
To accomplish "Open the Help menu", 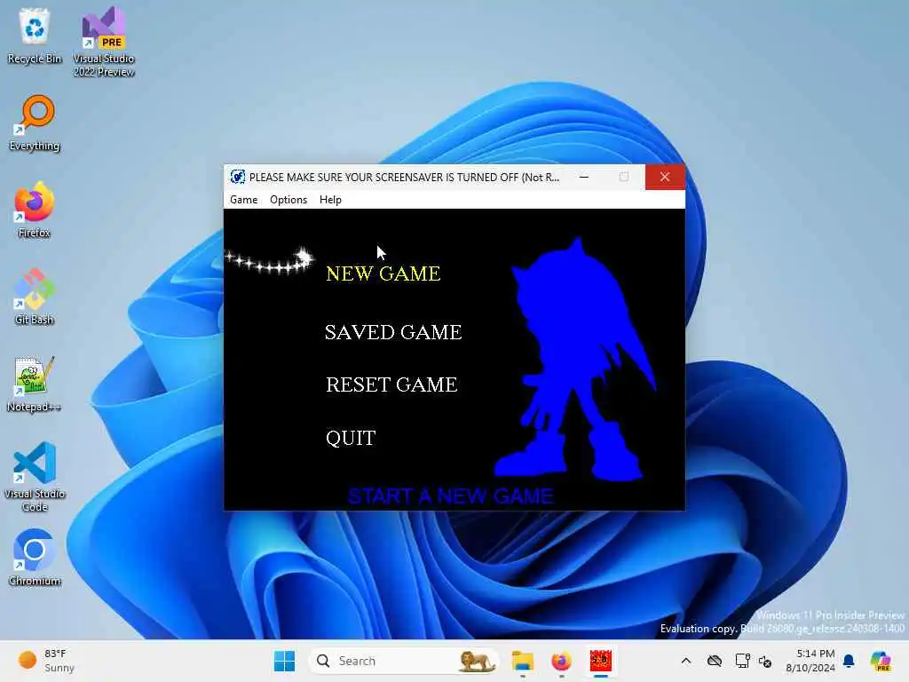I will [330, 200].
